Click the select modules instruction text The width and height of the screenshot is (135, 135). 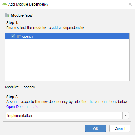(46, 28)
